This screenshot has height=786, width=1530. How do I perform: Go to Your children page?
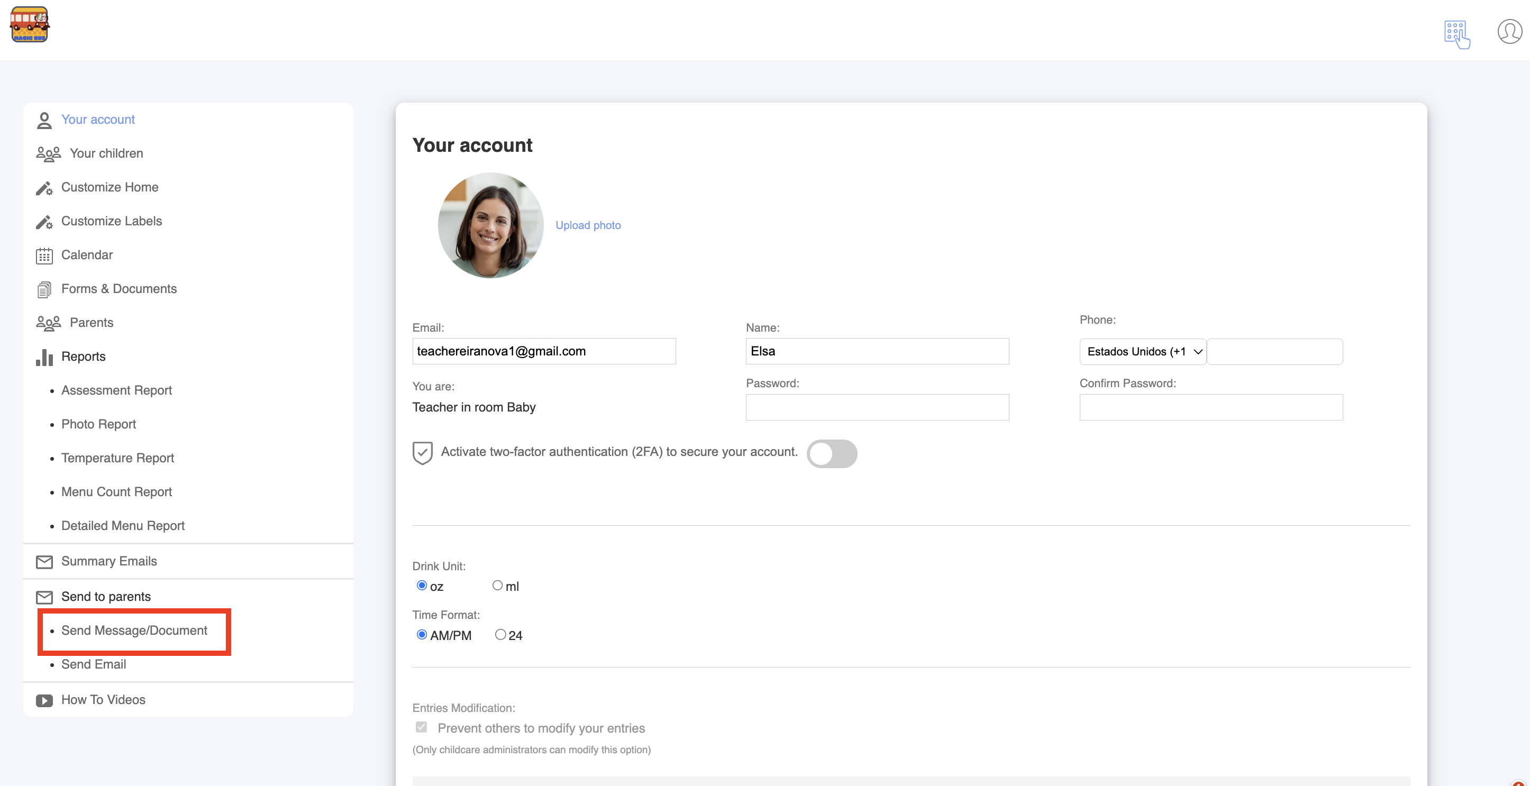click(106, 153)
